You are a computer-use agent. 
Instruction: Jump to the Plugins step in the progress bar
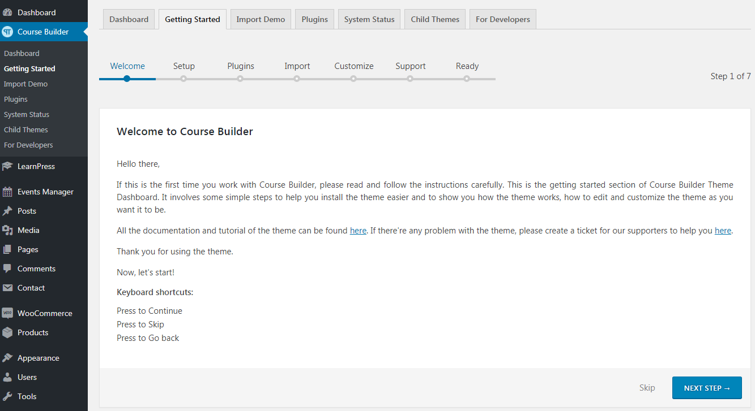[x=241, y=70]
